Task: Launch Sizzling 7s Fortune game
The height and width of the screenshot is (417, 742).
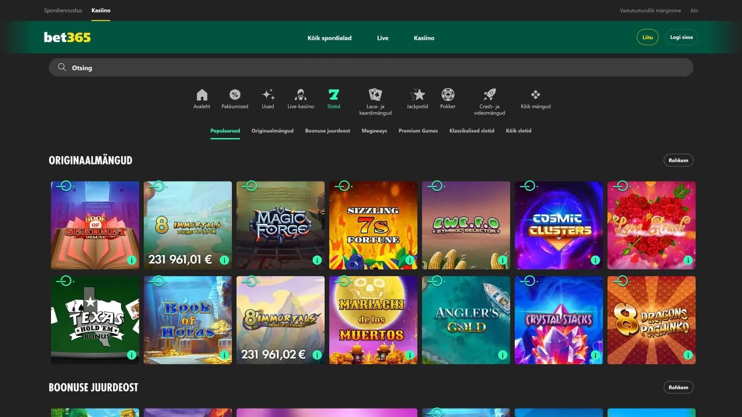Action: 373,225
